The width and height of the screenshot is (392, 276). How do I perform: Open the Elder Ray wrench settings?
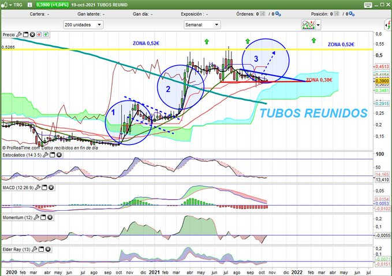click(x=35, y=249)
